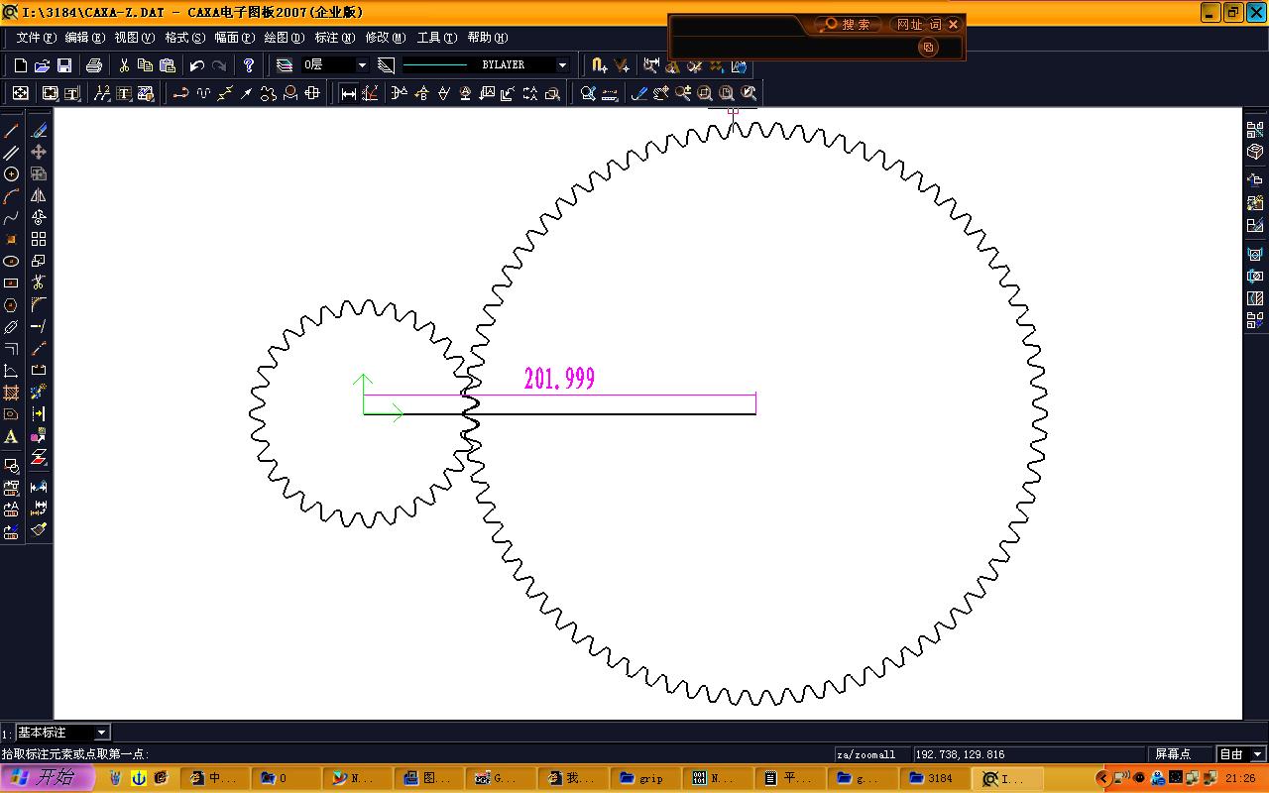The image size is (1269, 793).
Task: Undo the last operation
Action: [196, 65]
